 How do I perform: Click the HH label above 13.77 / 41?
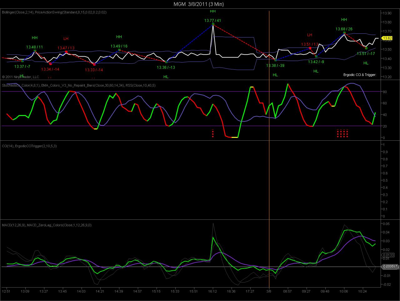click(213, 11)
